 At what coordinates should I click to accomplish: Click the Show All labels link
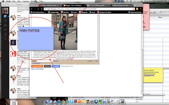(56, 61)
